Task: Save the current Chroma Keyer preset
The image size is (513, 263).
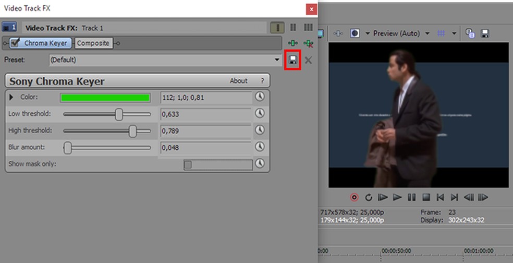Action: coord(293,60)
